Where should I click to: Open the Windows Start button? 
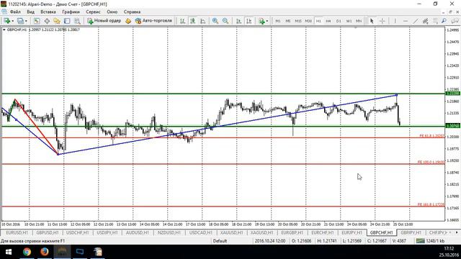tap(8, 252)
